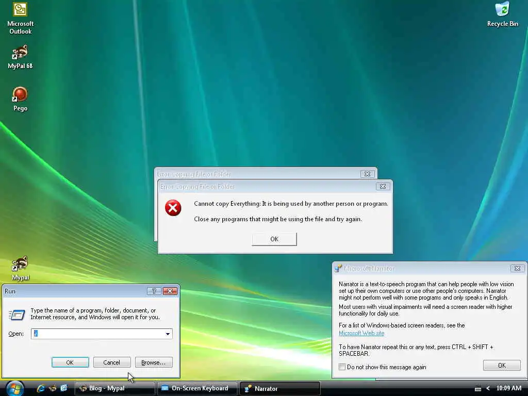Click OK in the Run dialog
The image size is (528, 396).
coord(70,362)
